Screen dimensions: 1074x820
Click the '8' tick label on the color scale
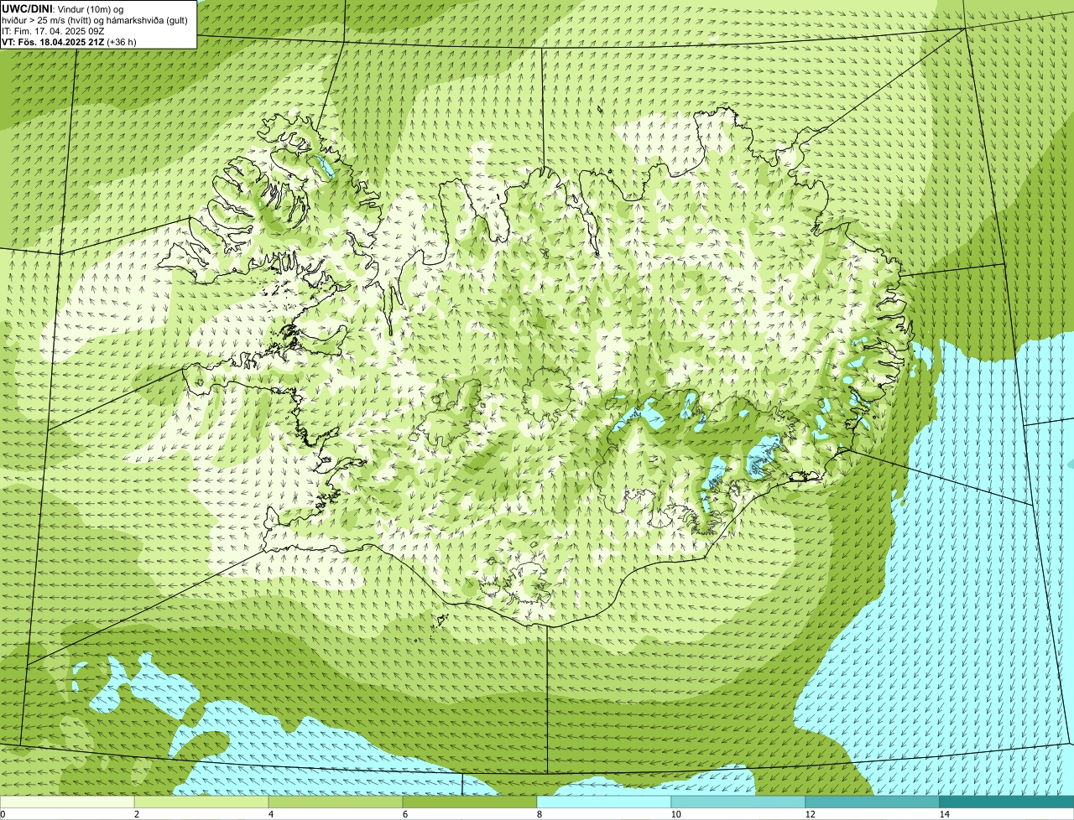coord(540,814)
